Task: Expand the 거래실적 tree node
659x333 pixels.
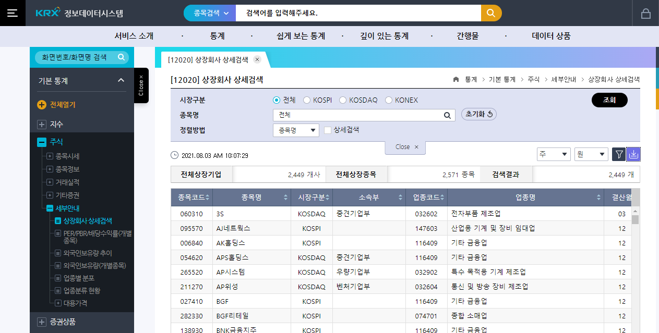Action: click(x=50, y=182)
